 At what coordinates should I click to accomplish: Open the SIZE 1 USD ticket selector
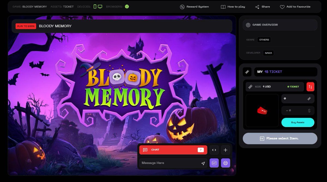[x=275, y=87]
